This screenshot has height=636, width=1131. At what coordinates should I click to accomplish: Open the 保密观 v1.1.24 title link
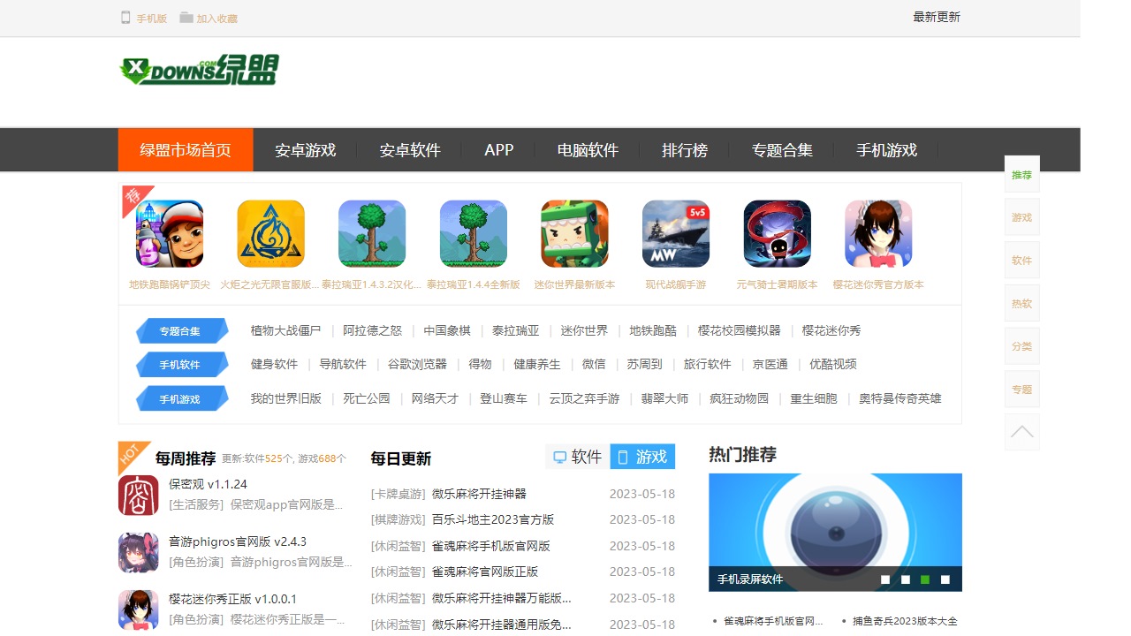pyautogui.click(x=208, y=484)
